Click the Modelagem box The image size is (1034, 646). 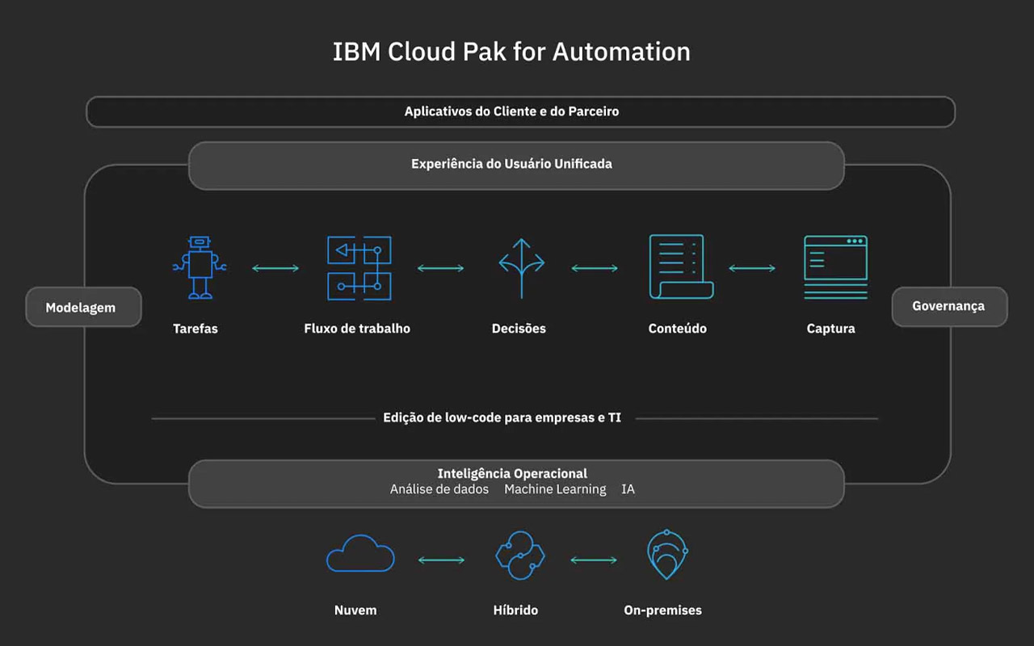click(83, 307)
